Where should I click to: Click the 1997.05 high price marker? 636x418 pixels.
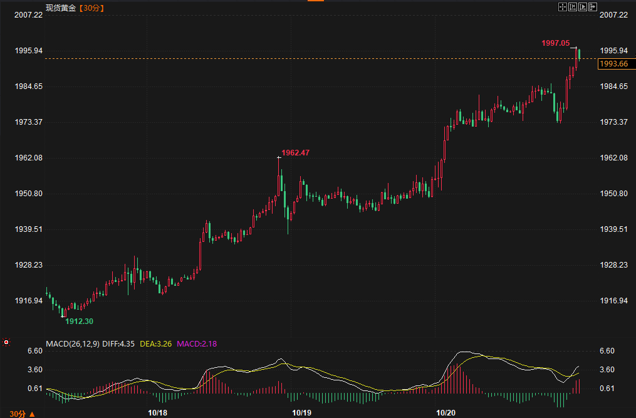(x=555, y=43)
